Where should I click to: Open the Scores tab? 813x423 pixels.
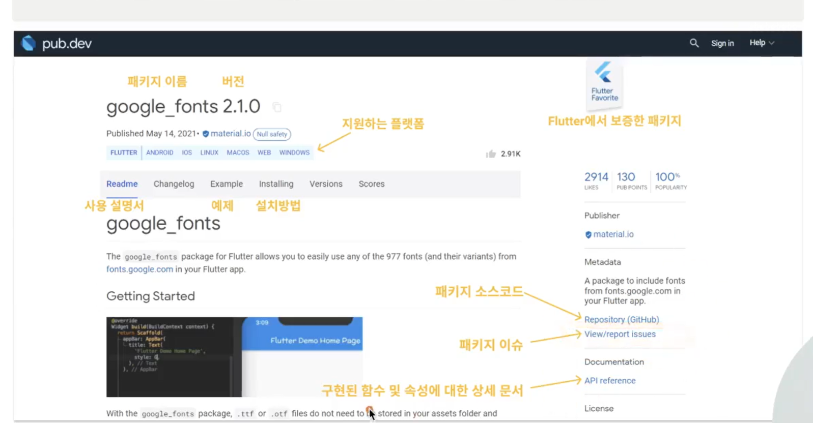click(372, 184)
